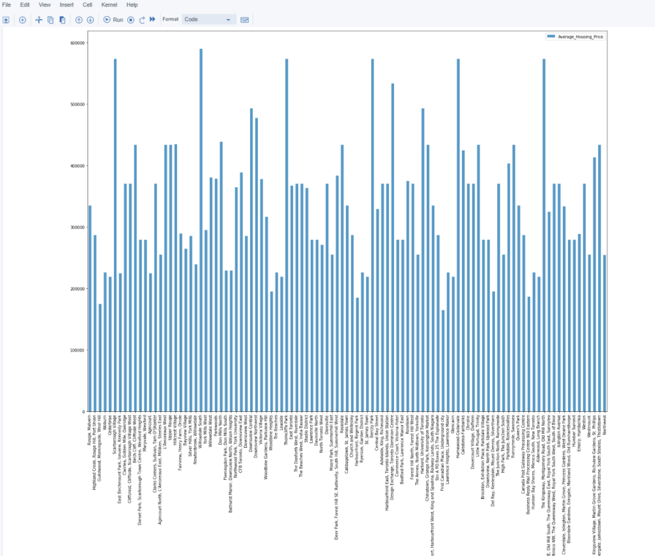Viewport: 655px width, 556px height.
Task: Move the selected cell down
Action: coord(90,20)
